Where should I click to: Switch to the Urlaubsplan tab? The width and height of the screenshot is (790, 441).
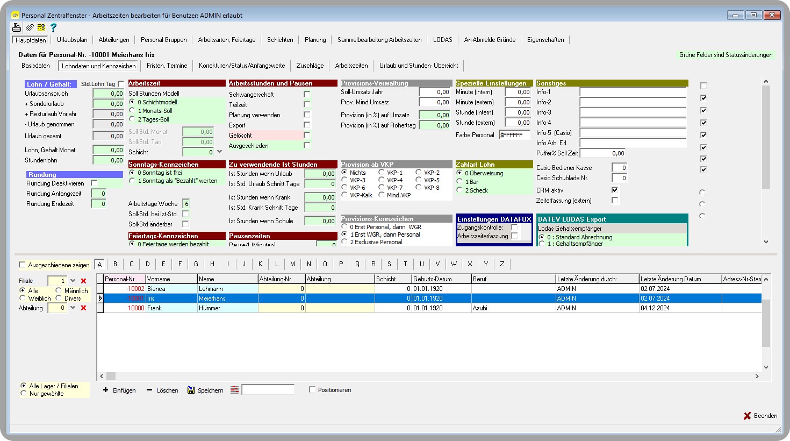click(72, 40)
